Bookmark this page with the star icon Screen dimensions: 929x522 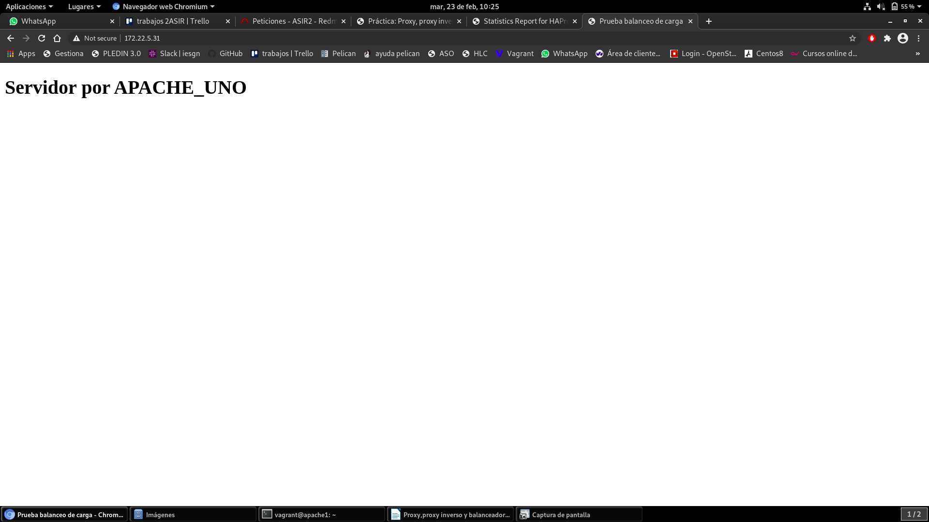pyautogui.click(x=853, y=38)
